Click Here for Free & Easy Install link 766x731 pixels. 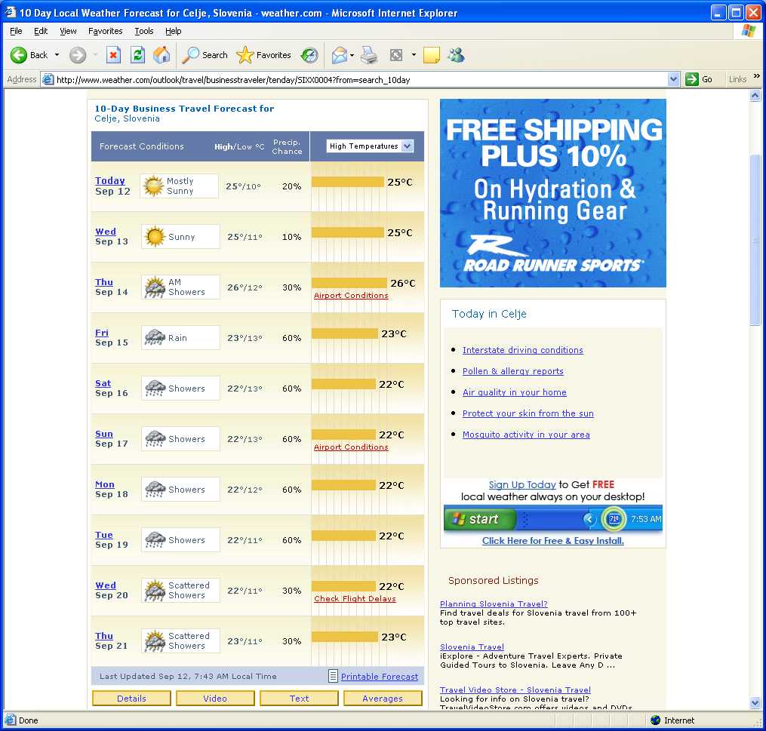tap(553, 541)
